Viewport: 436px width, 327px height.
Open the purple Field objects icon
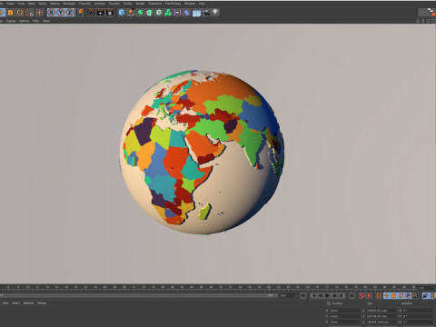177,13
